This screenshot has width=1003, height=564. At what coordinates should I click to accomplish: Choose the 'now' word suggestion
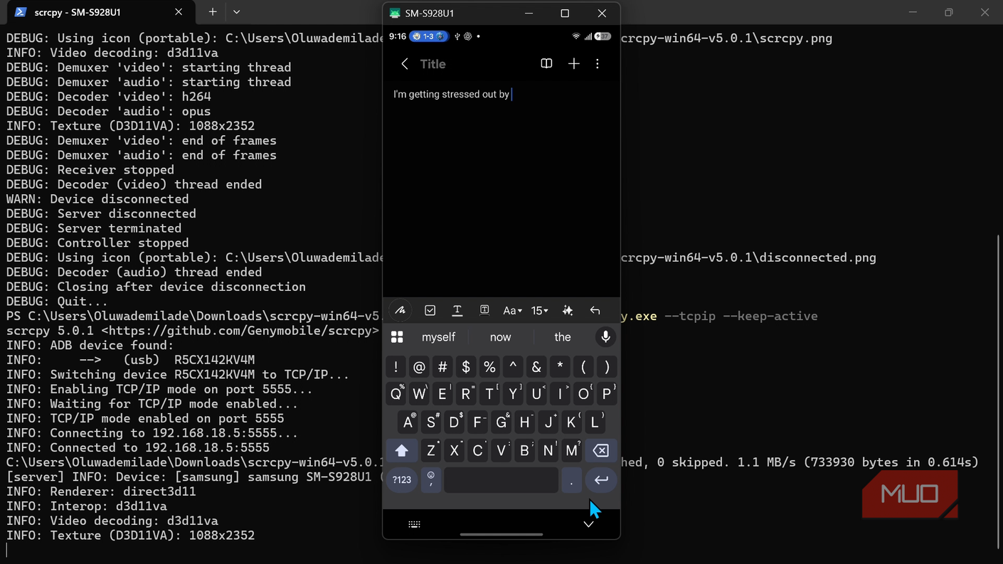coord(500,337)
